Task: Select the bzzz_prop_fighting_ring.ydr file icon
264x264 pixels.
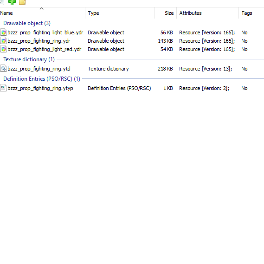Action: [x=3, y=41]
